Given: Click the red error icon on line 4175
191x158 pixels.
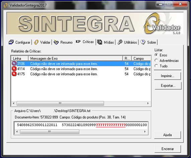Looking at the screenshot, I should point(14,74).
